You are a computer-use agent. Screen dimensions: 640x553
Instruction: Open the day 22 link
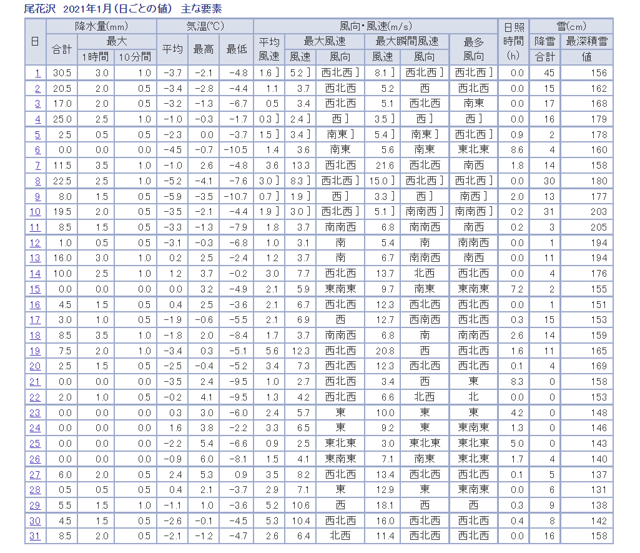tap(35, 397)
